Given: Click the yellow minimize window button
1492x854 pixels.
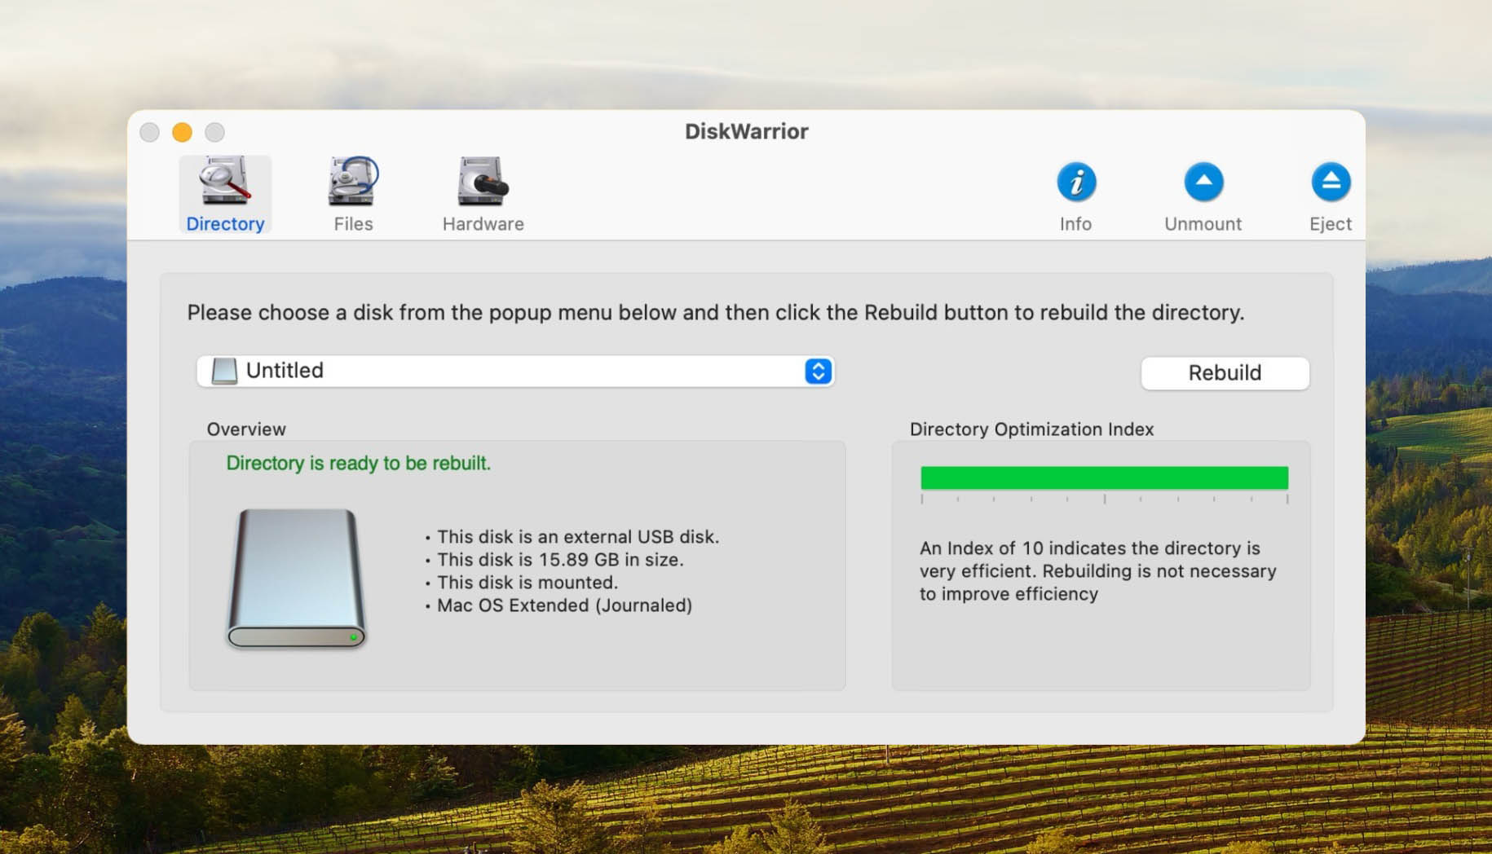Looking at the screenshot, I should coord(182,132).
